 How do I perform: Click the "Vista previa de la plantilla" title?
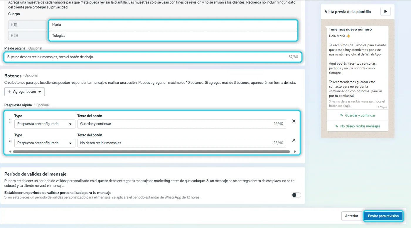pos(348,12)
